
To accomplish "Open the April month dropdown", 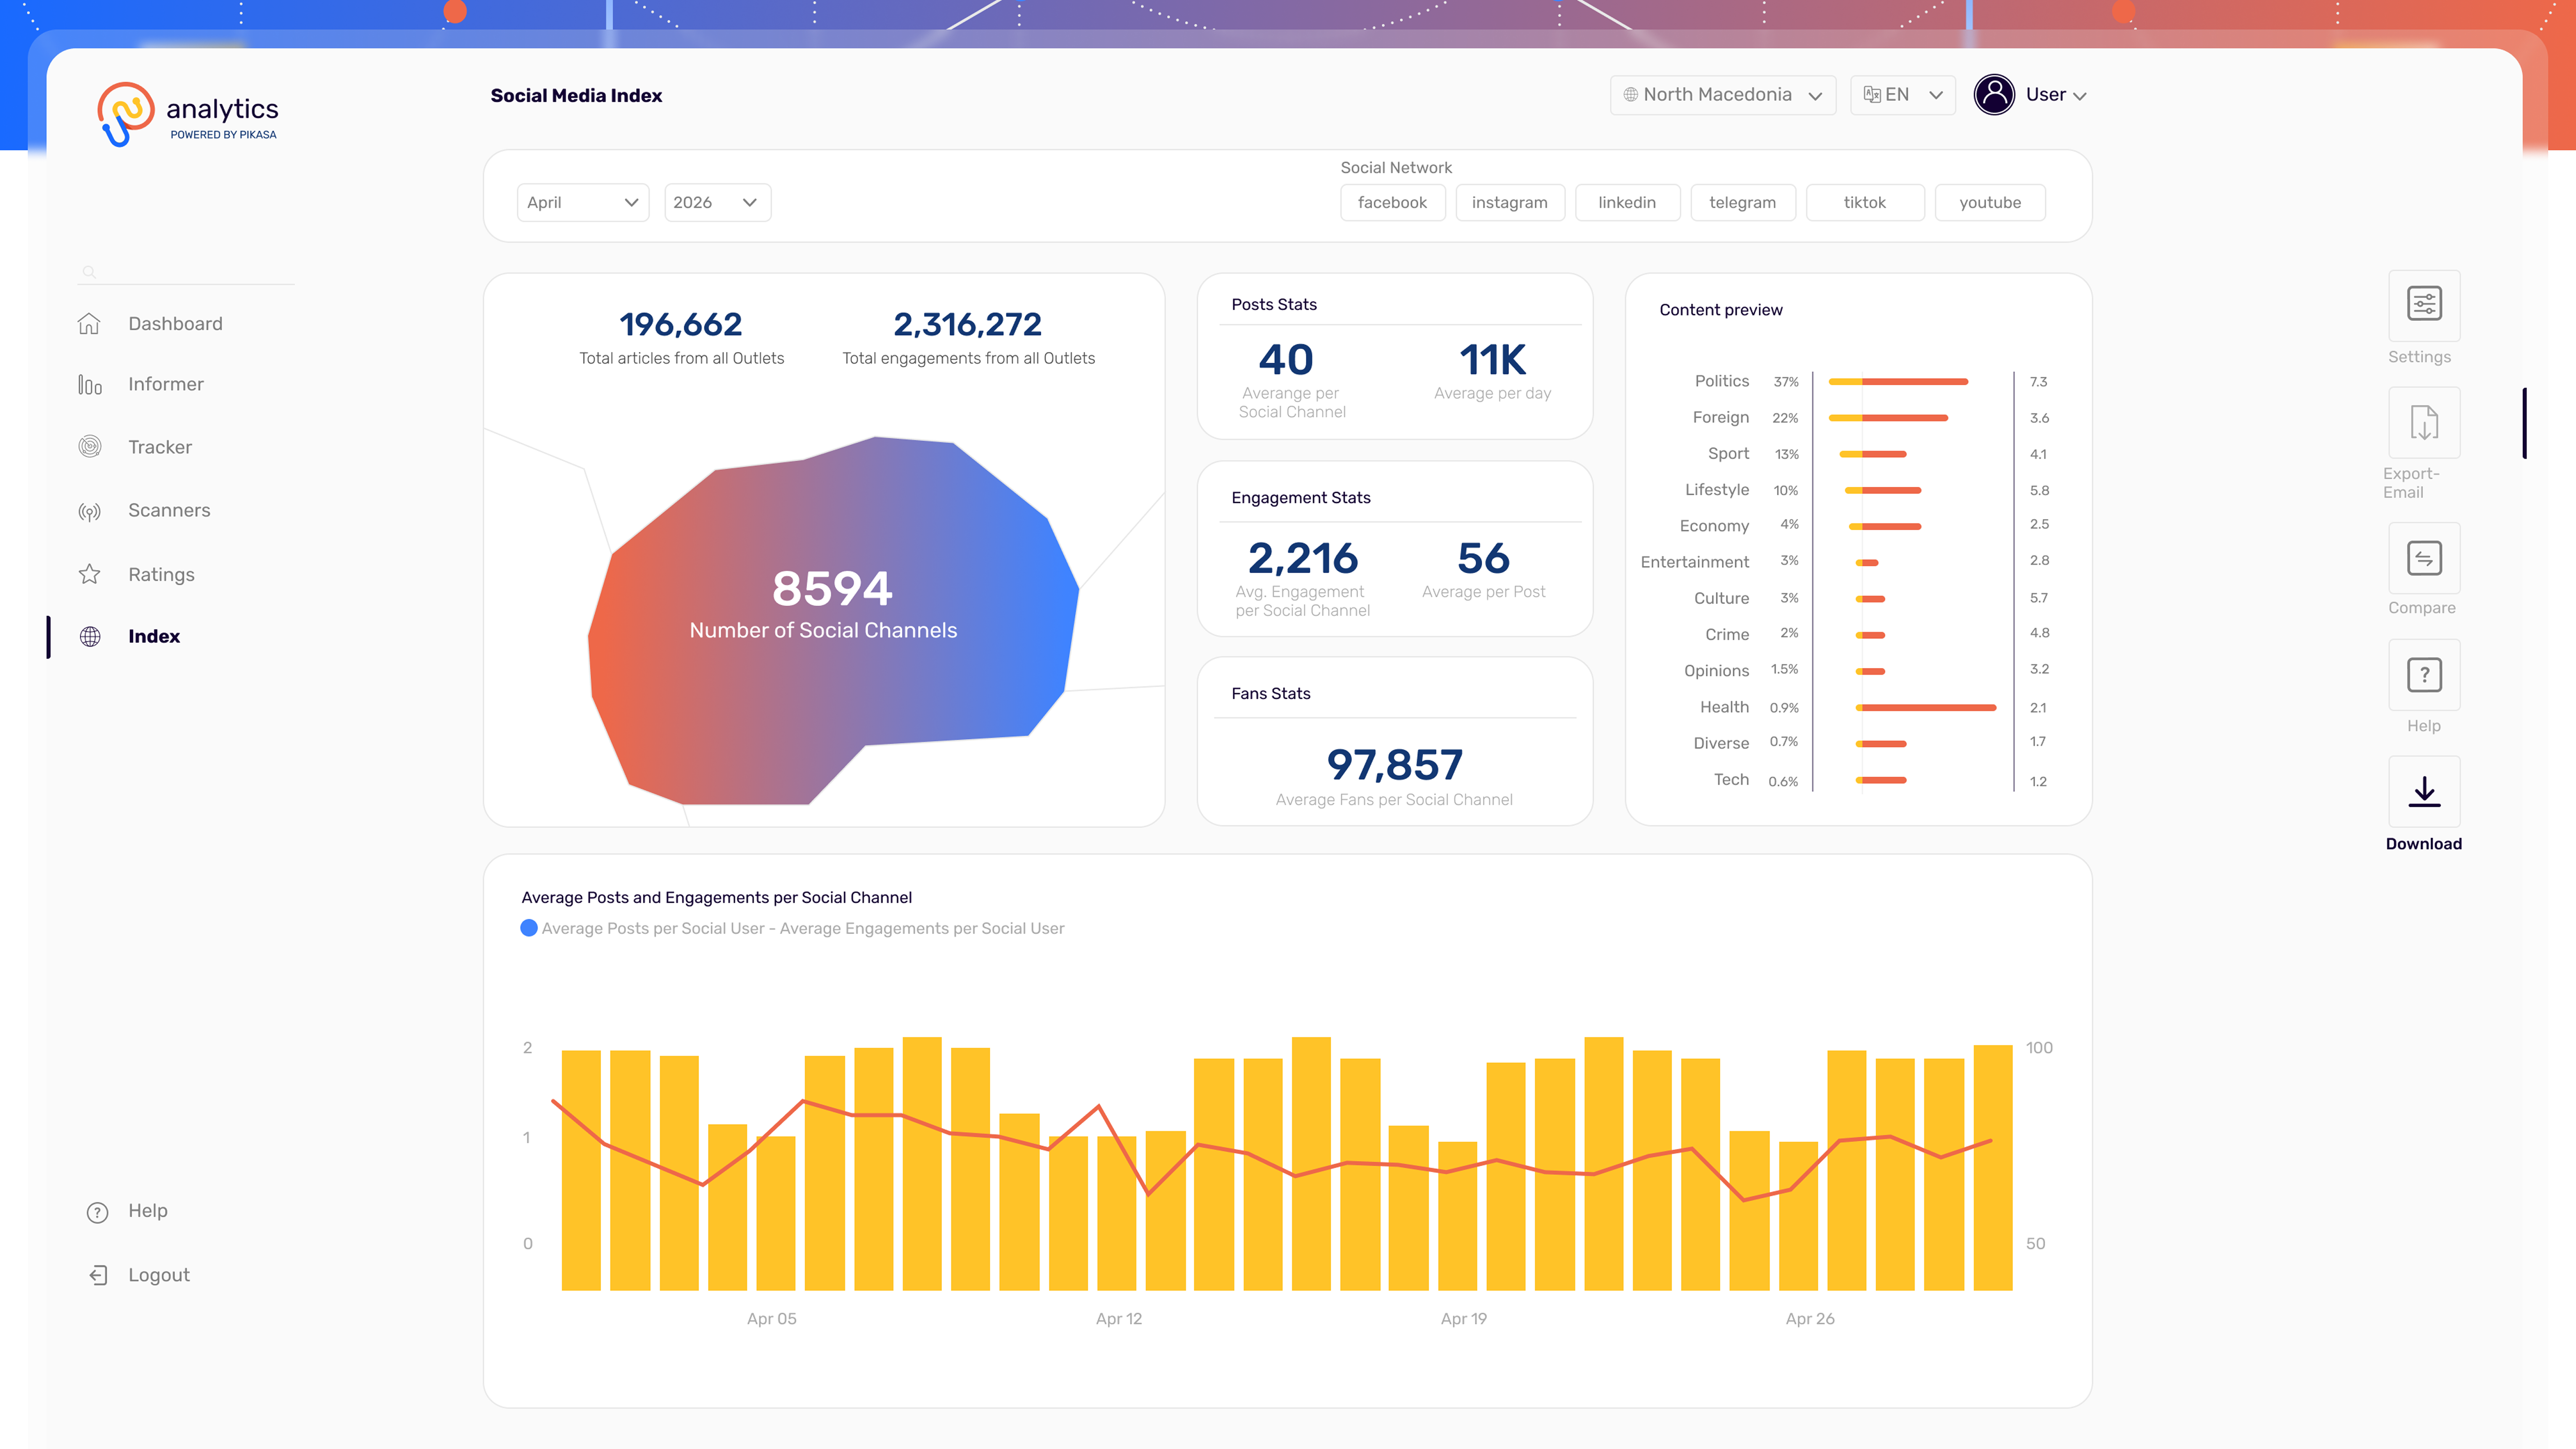I will point(583,203).
